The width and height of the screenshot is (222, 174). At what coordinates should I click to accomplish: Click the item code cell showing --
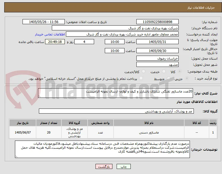pyautogui.click(x=197, y=132)
